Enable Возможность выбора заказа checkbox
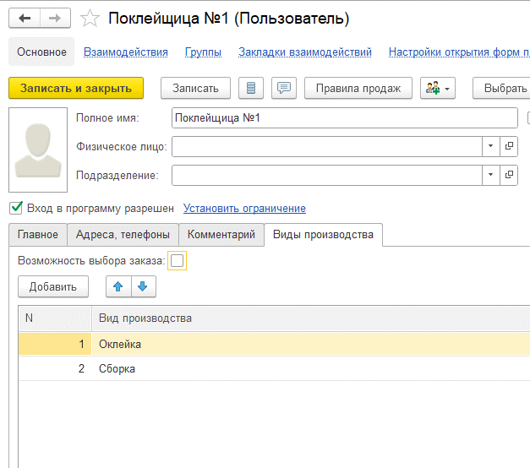This screenshot has height=468, width=530. tap(177, 261)
